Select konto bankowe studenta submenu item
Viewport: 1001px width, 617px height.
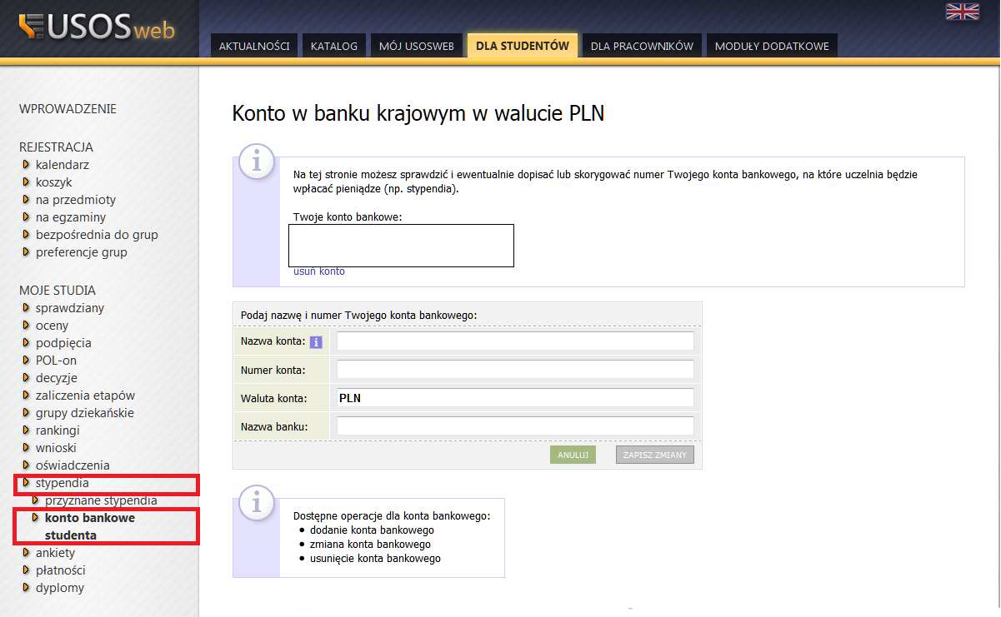coord(90,526)
